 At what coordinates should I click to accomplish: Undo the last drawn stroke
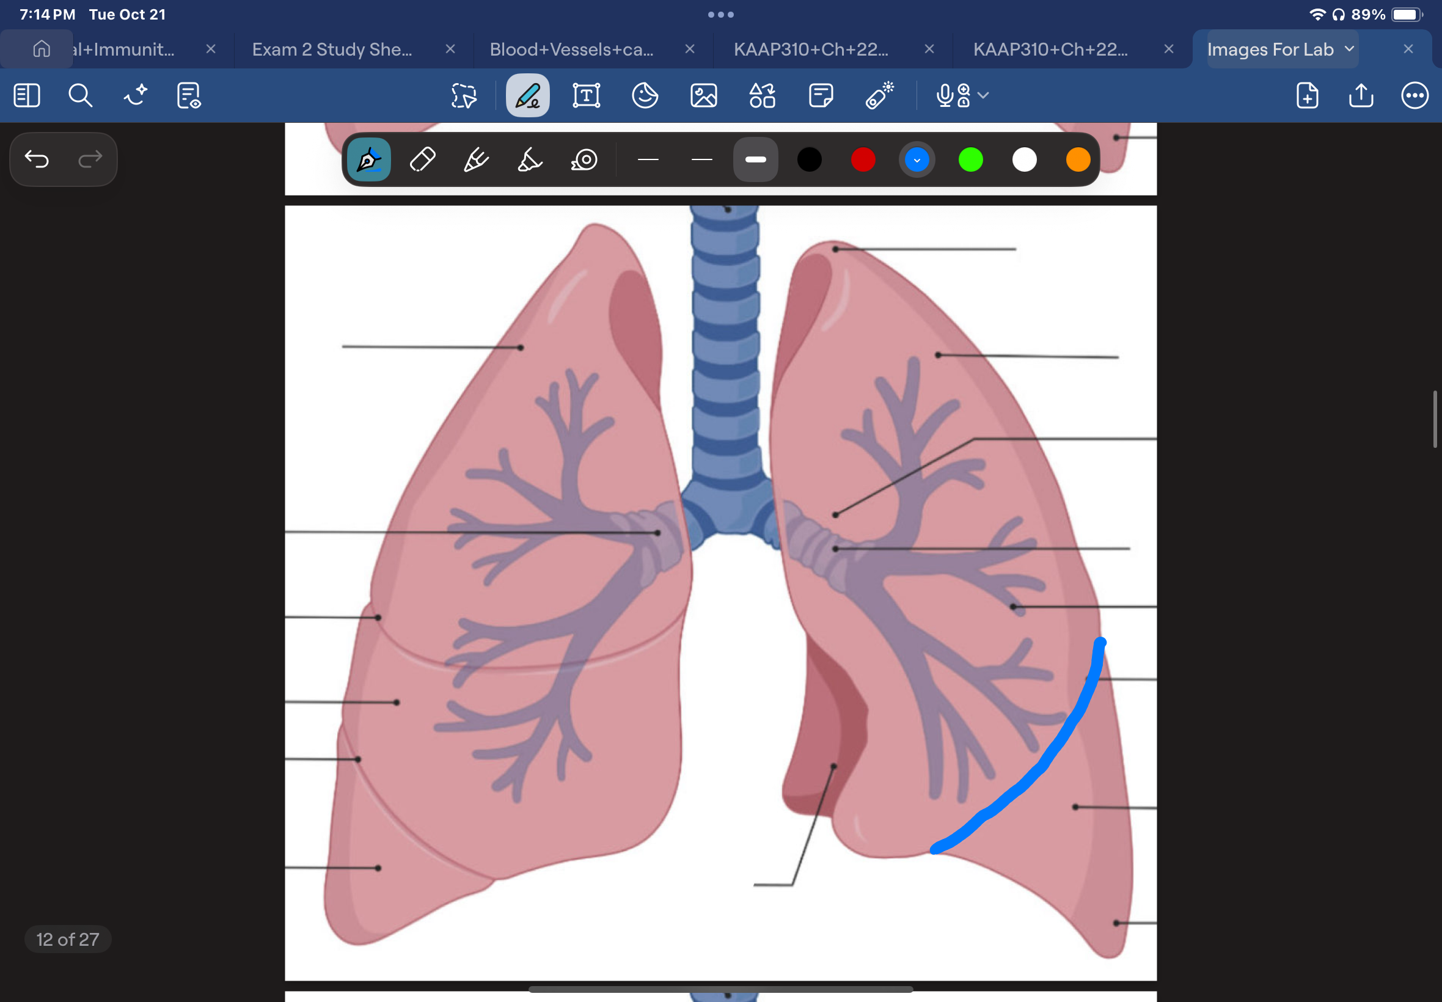(38, 159)
